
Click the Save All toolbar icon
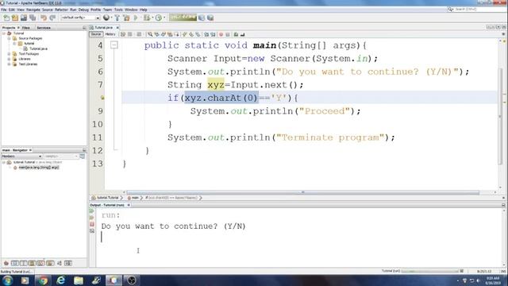[x=33, y=17]
